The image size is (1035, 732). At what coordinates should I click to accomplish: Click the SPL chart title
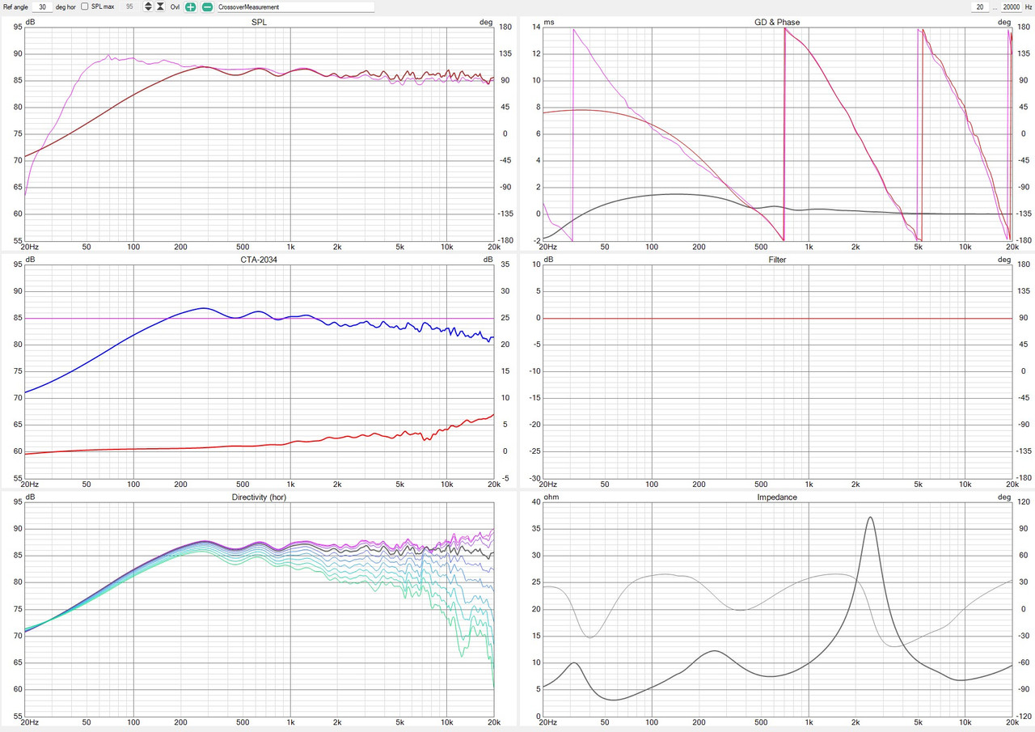coord(259,22)
